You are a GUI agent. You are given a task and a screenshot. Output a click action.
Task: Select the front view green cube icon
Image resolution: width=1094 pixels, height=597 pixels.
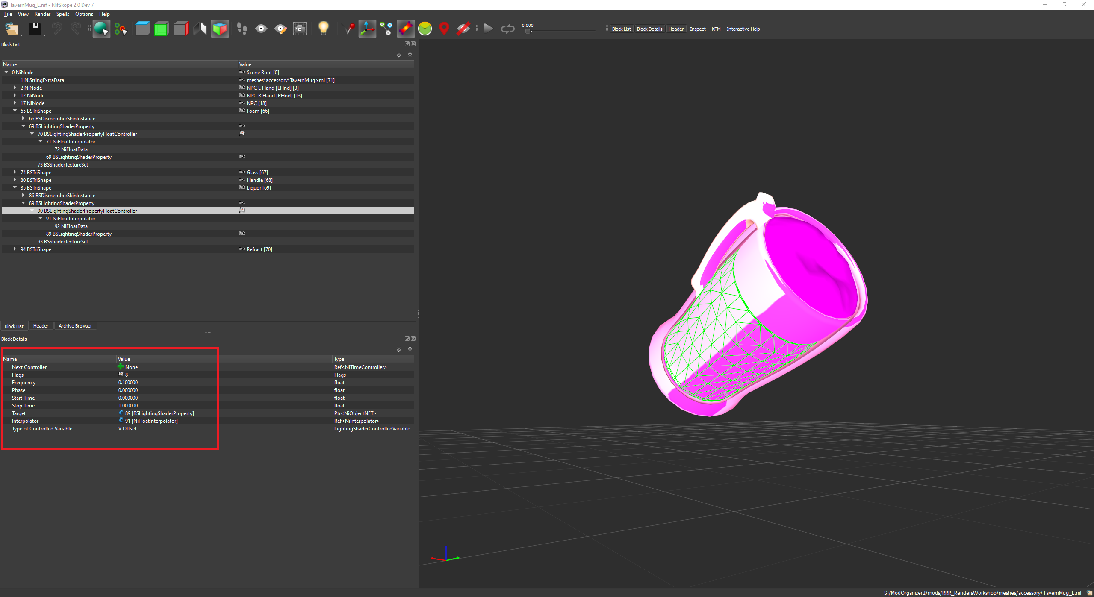coord(161,29)
